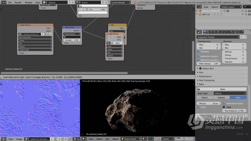Image resolution: width=251 pixels, height=141 pixels.
Task: Open the Window menu
Action: pos(29,2)
